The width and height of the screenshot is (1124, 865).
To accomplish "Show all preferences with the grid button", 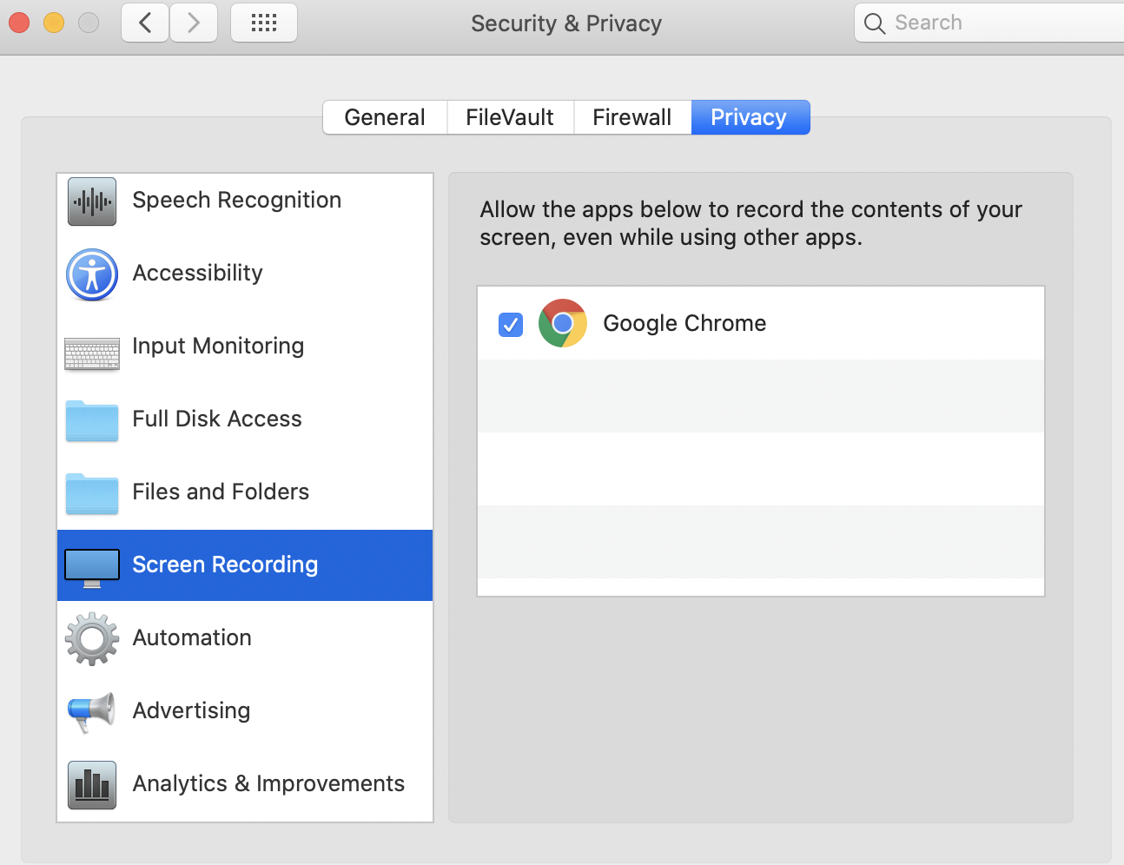I will click(264, 23).
